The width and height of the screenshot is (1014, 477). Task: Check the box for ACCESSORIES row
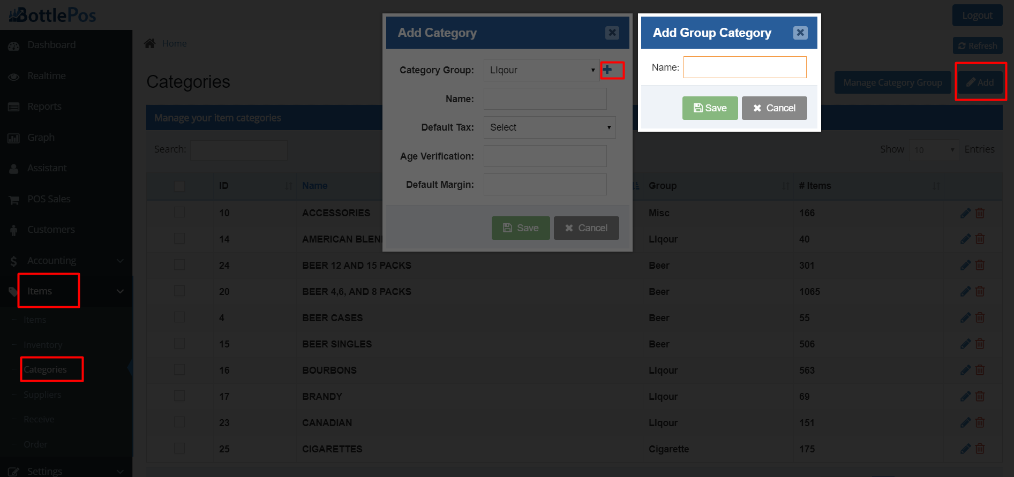click(x=179, y=212)
